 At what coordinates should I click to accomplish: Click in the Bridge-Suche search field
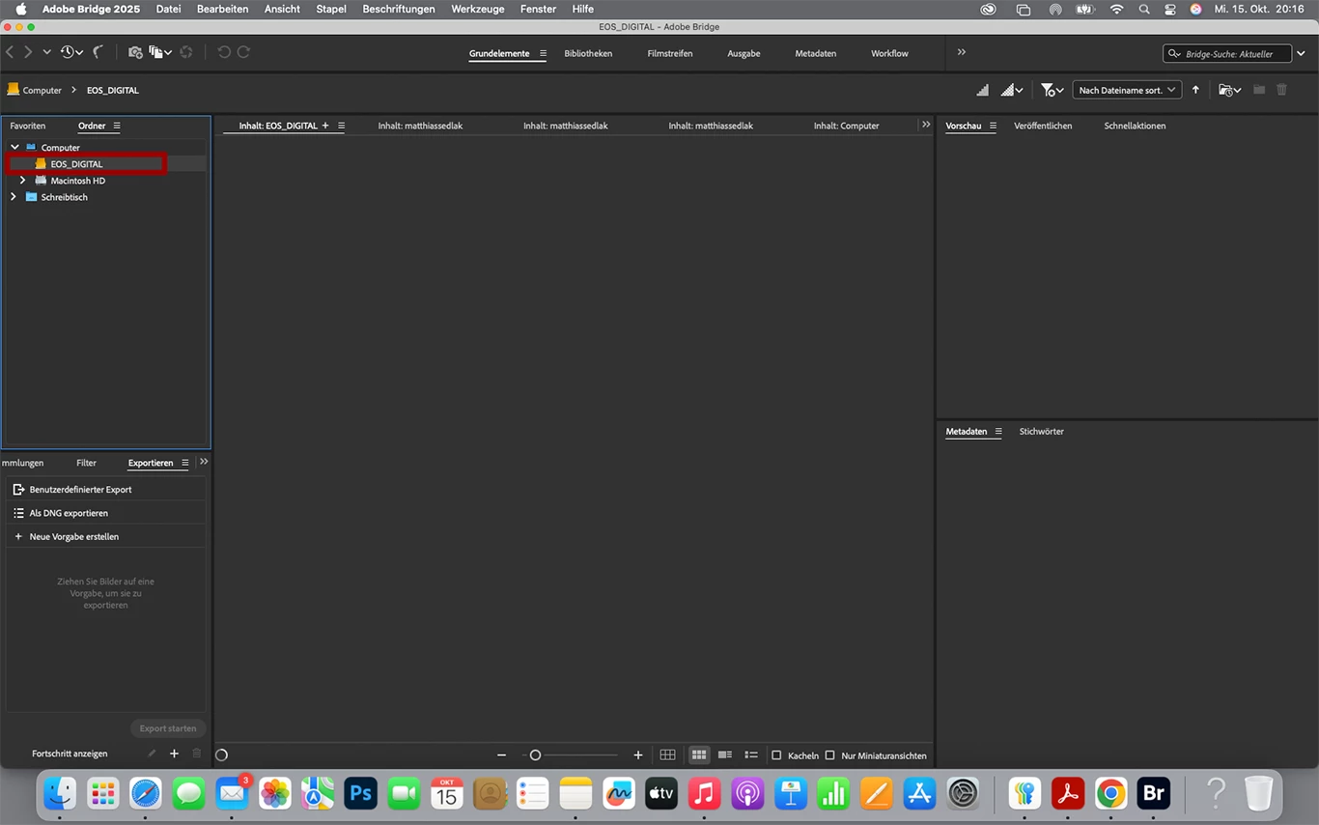click(x=1228, y=54)
